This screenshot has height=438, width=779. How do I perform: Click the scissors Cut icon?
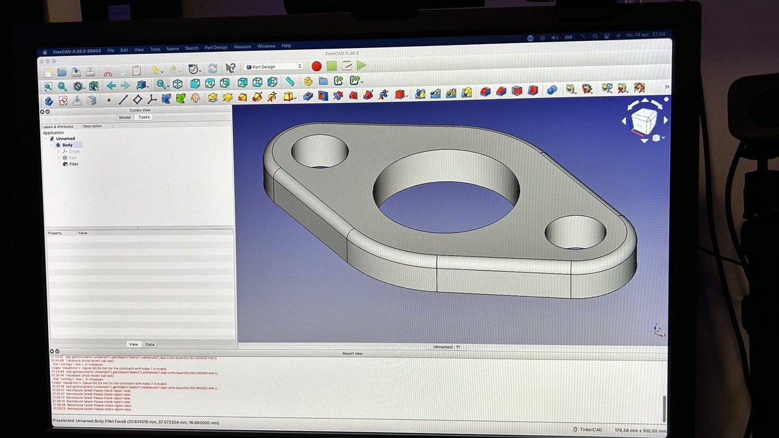[x=108, y=71]
